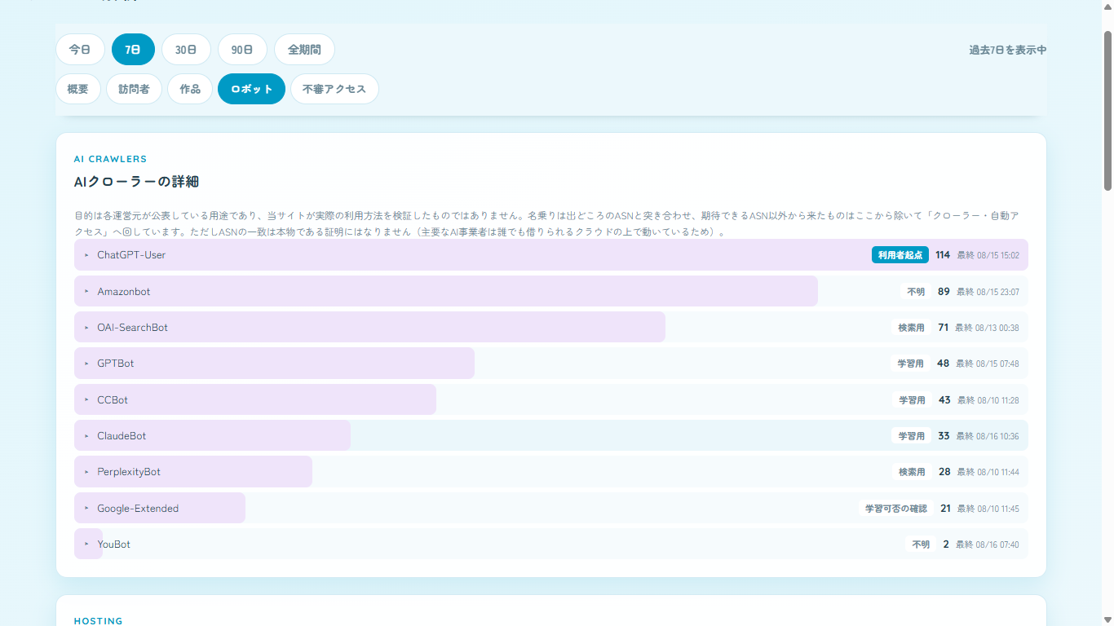This screenshot has width=1114, height=626.
Task: Open the 訪問者 tab
Action: pos(134,89)
